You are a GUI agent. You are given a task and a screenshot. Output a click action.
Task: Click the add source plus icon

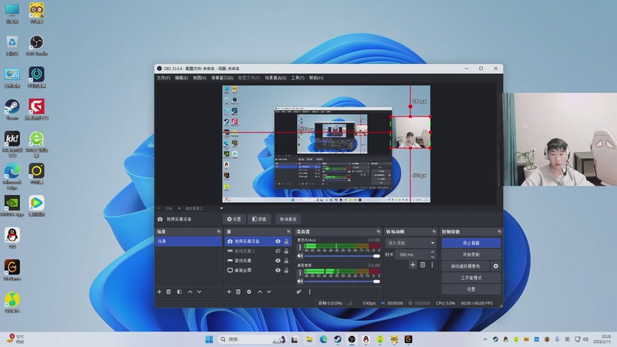point(229,291)
